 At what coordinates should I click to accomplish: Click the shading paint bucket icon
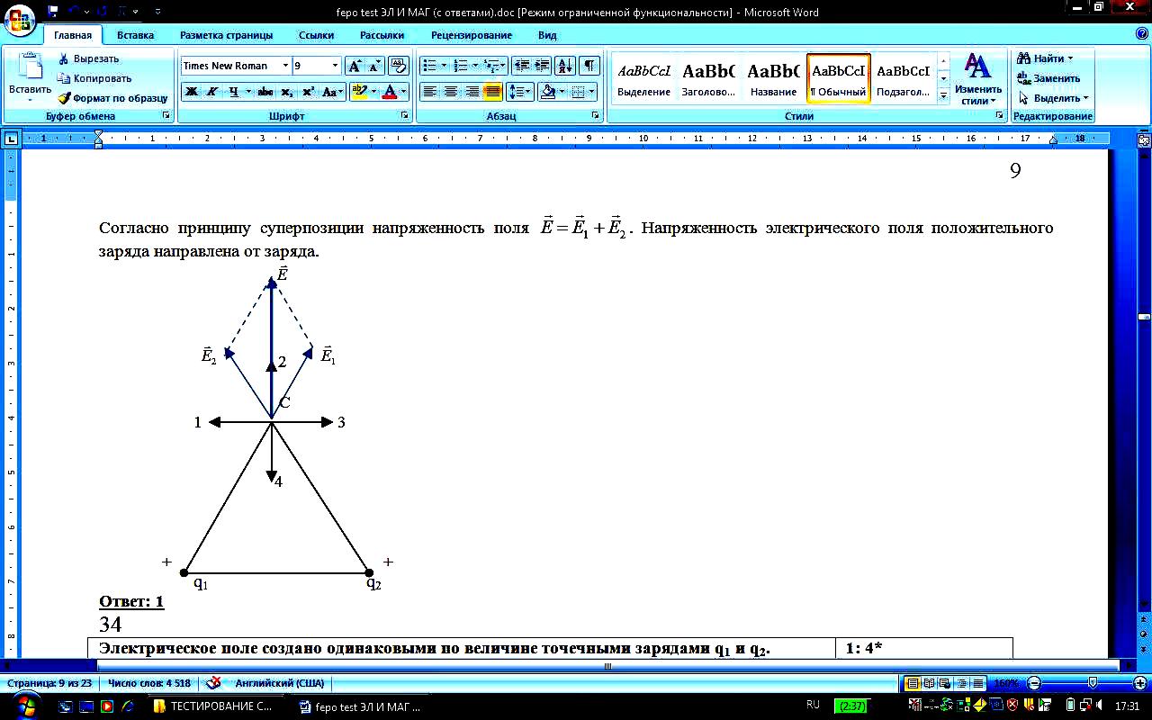coord(546,92)
